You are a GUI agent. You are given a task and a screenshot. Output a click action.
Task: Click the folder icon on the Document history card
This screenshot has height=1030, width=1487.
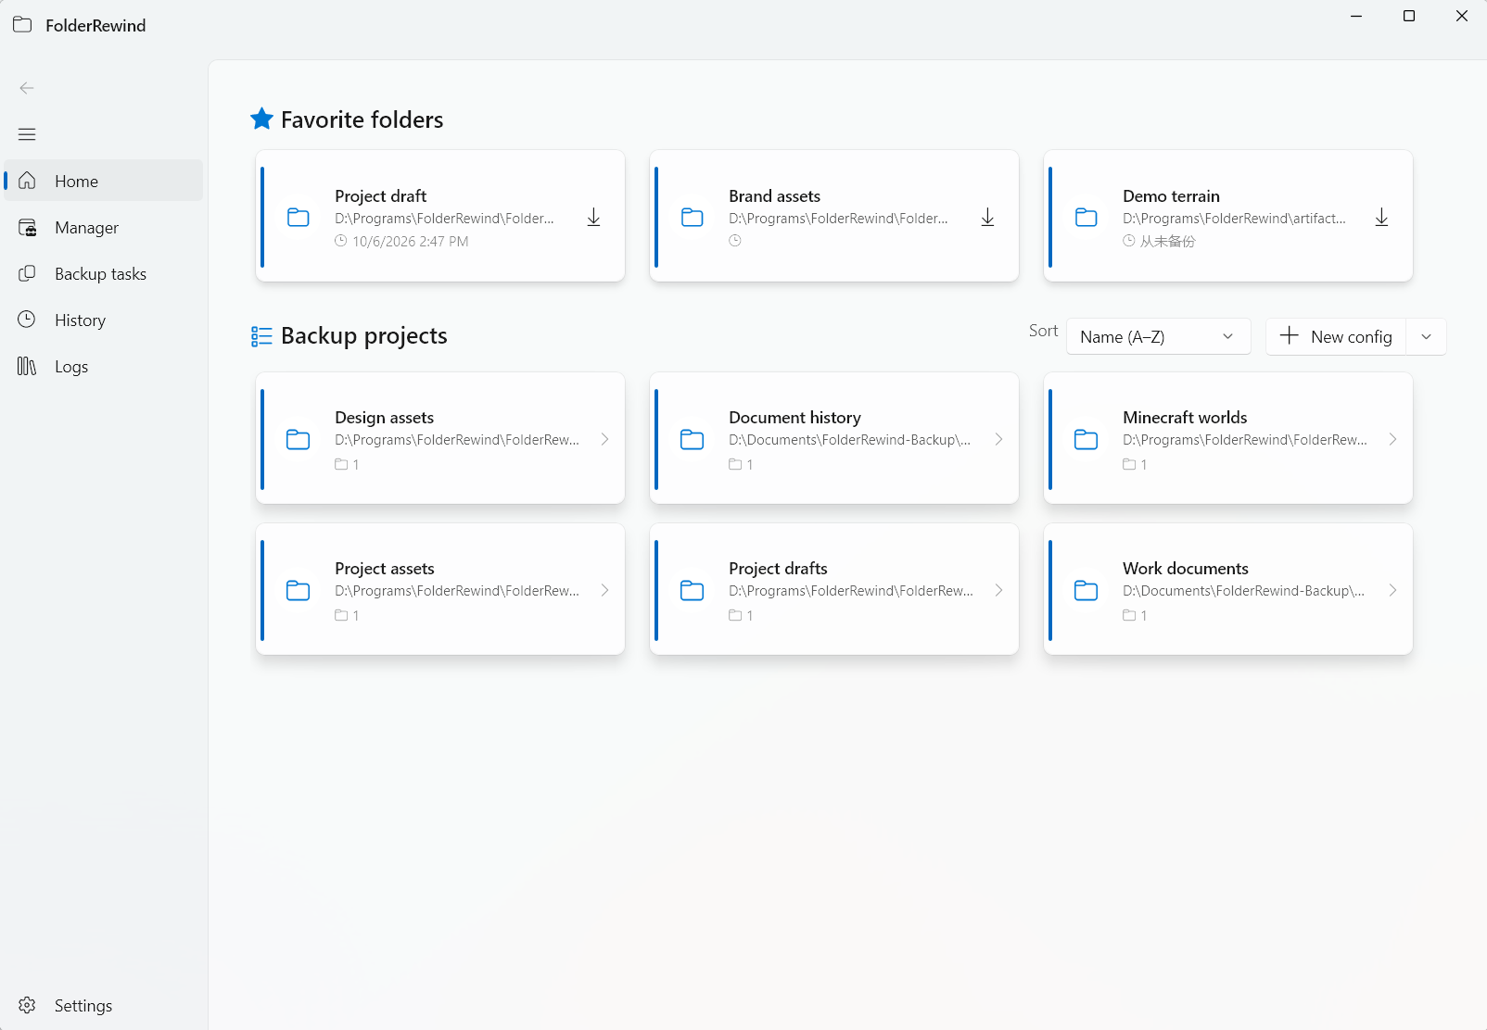click(x=693, y=439)
